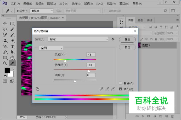Toggle Quick Mask mode
The image size is (181, 120).
pyautogui.click(x=5, y=81)
